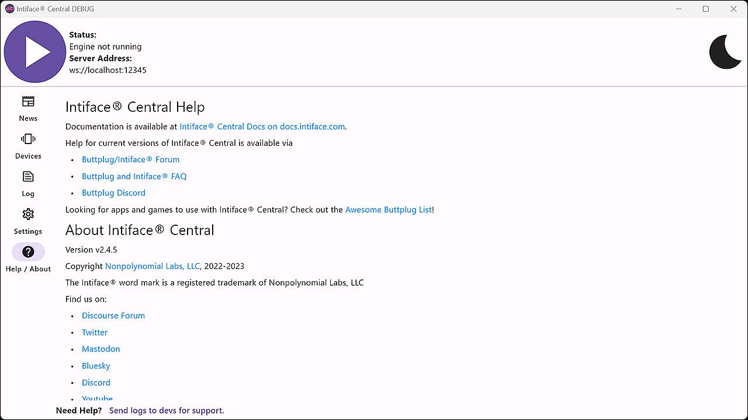The height and width of the screenshot is (420, 748).
Task: Open the Discourse Forum link
Action: tap(113, 316)
